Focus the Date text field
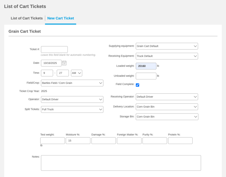This screenshot has width=226, height=177. [51, 63]
